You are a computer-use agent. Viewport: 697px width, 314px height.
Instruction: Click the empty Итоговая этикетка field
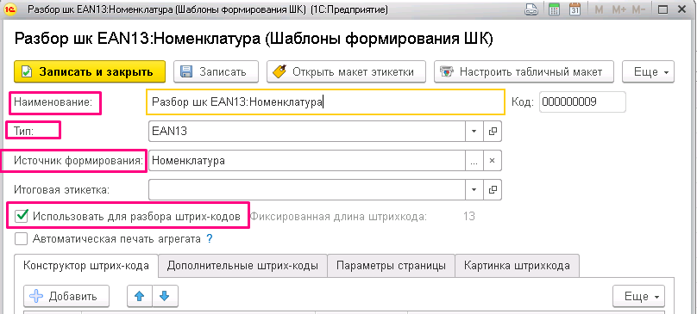pyautogui.click(x=307, y=189)
